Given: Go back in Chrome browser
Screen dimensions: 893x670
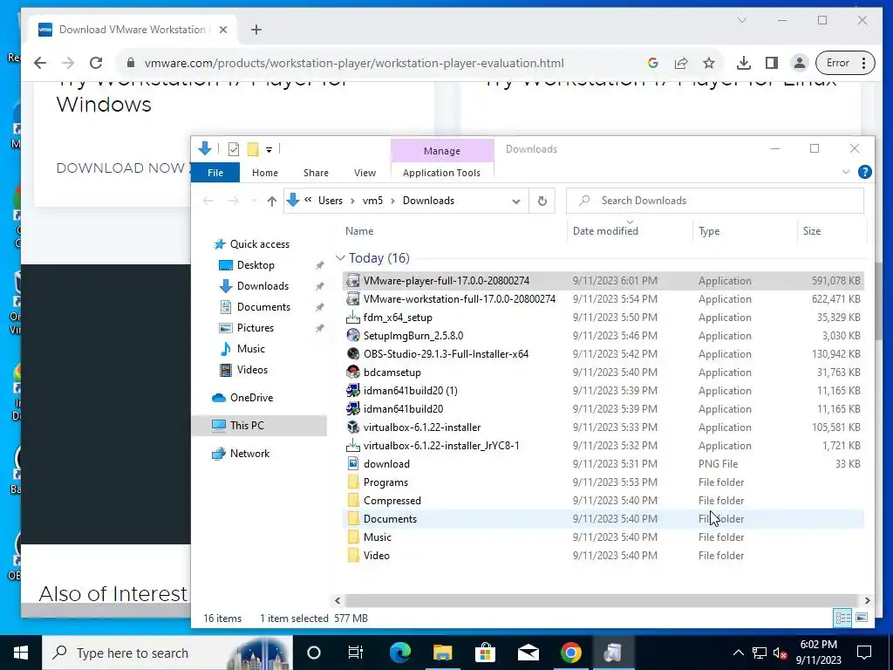Looking at the screenshot, I should click(x=40, y=63).
